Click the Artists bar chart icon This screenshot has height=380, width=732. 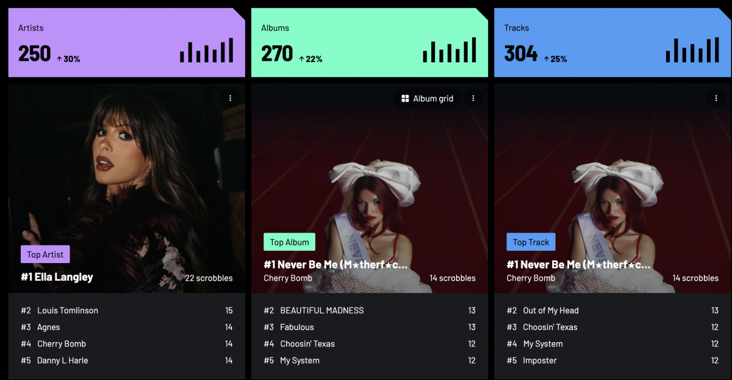point(206,50)
